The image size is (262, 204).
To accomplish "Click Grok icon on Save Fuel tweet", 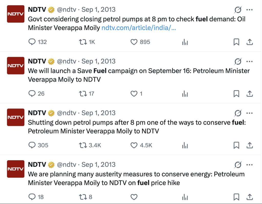I will [x=238, y=61].
